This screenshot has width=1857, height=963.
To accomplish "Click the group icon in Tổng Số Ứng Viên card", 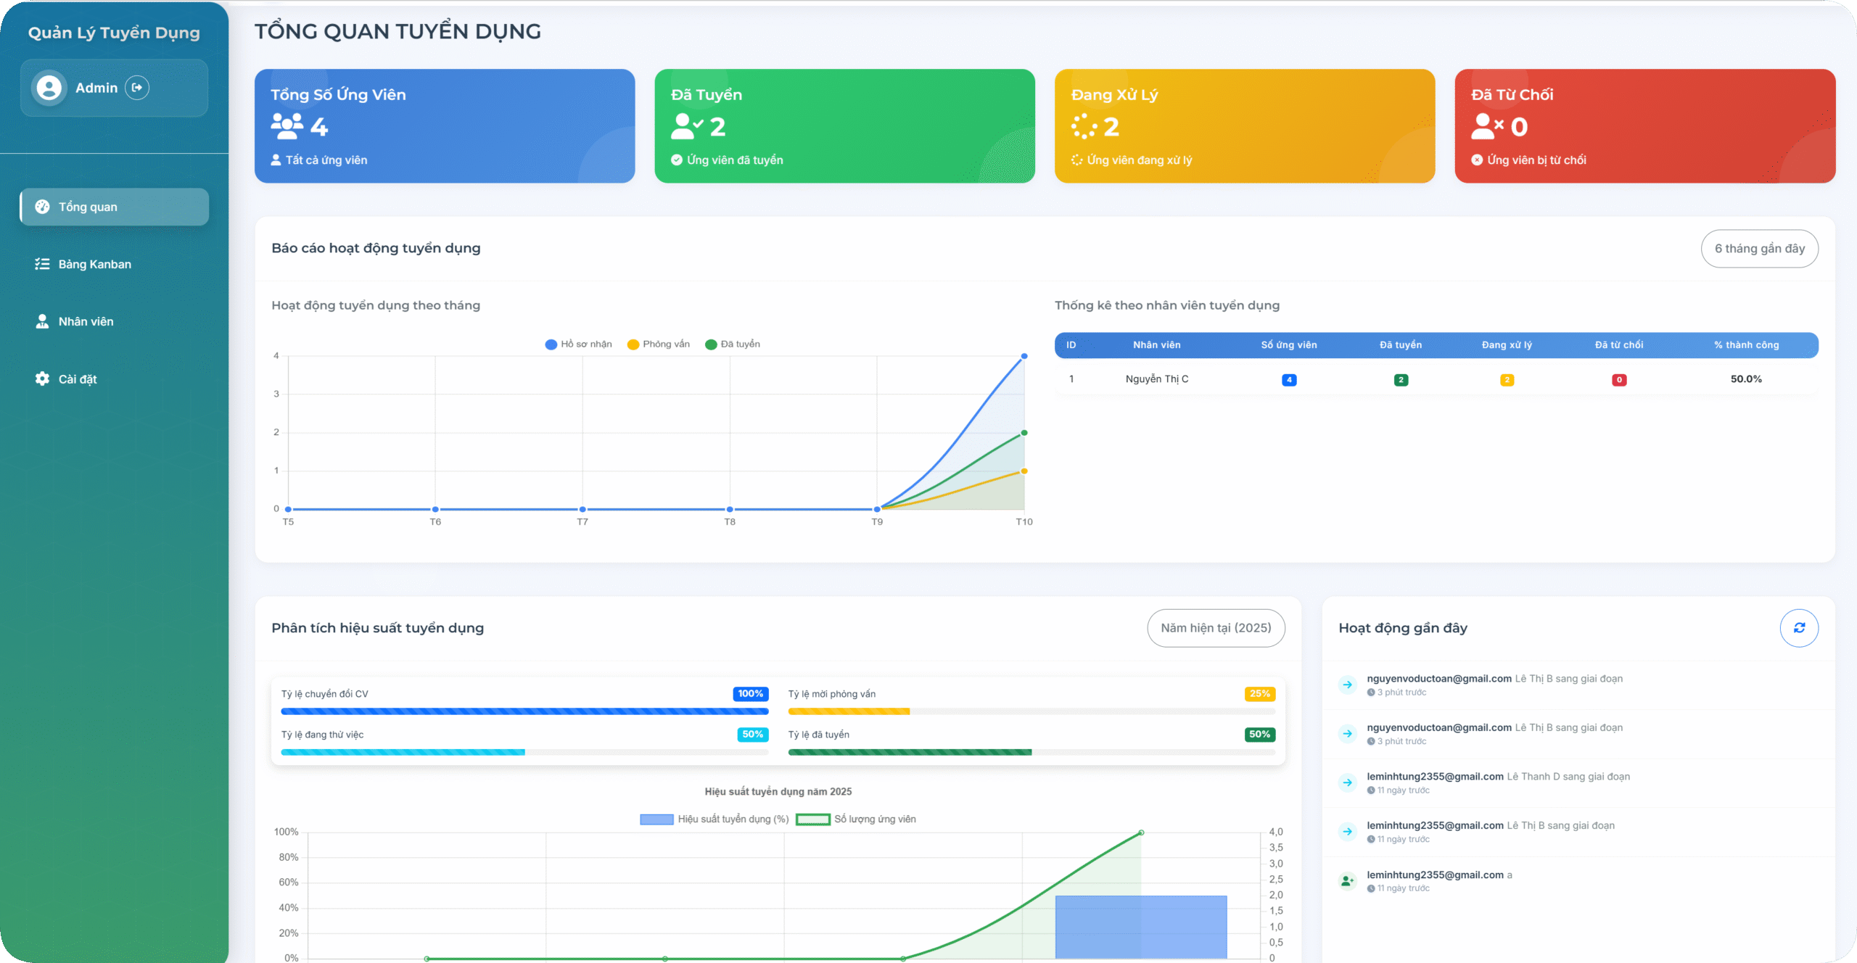I will pos(287,126).
